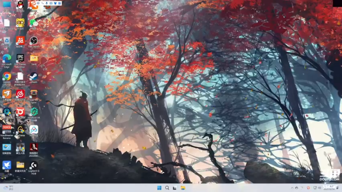Viewport: 342px width, 192px height.
Task: Launch Identity V character icon
Action: (20, 148)
